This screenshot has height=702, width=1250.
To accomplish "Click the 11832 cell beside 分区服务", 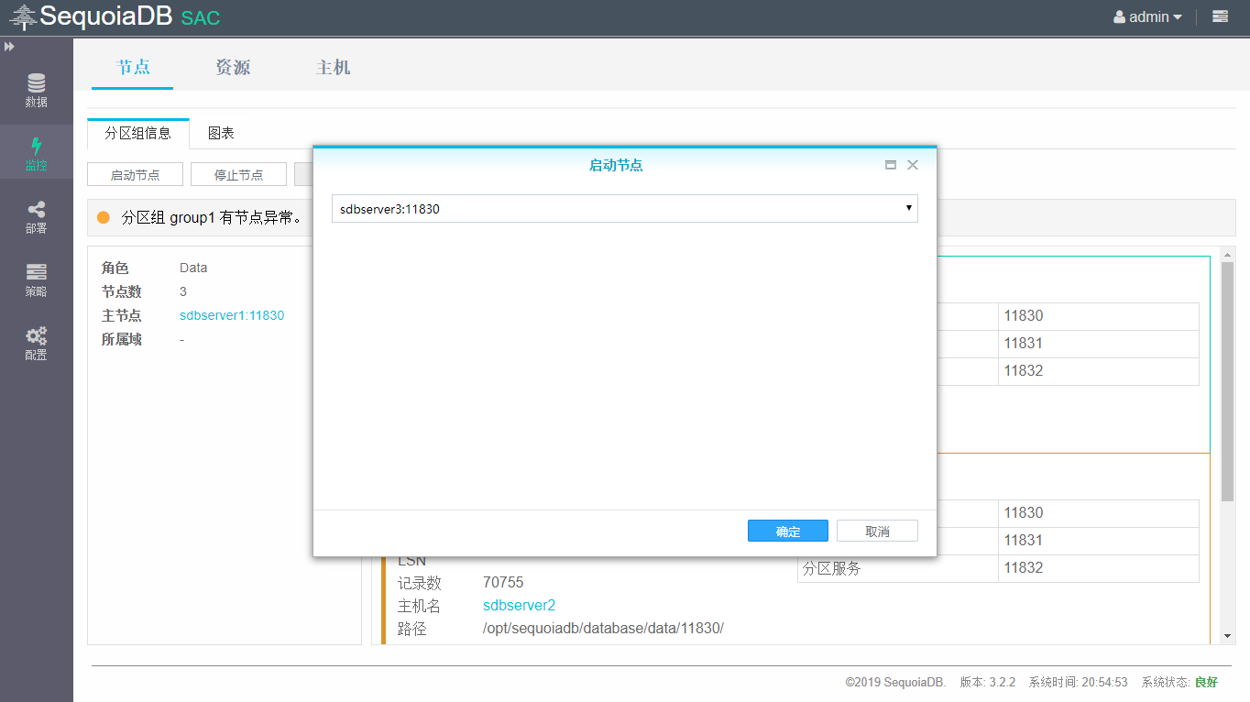I will pos(1099,568).
